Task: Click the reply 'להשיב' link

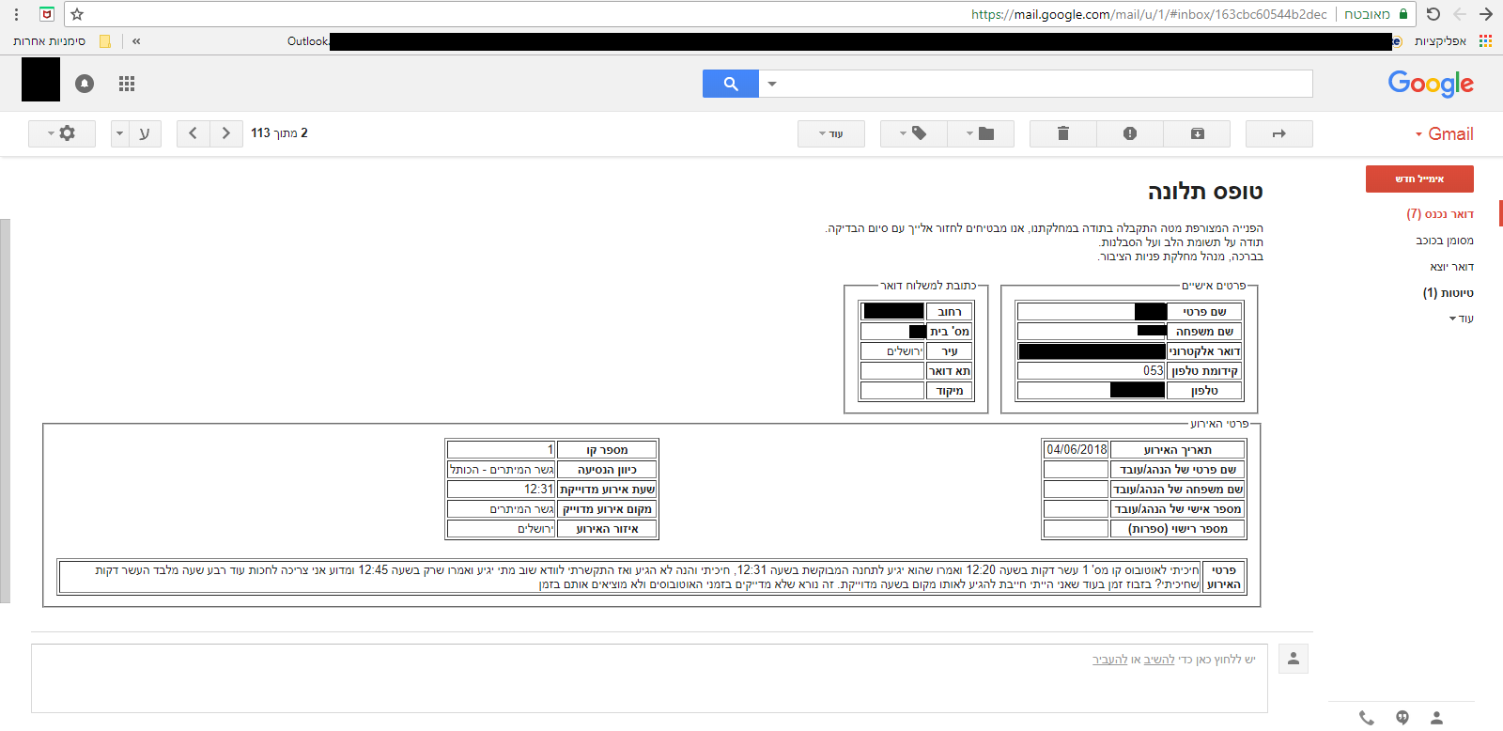Action: click(x=1159, y=660)
